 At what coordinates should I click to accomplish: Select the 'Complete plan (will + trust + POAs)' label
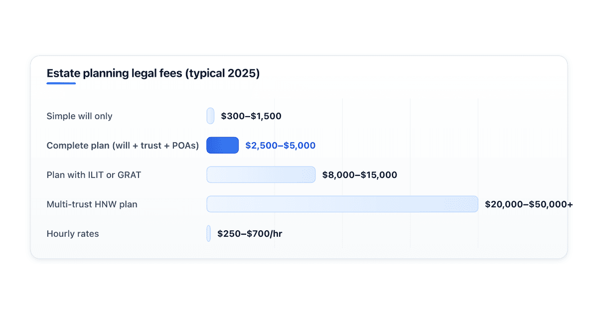tap(123, 146)
